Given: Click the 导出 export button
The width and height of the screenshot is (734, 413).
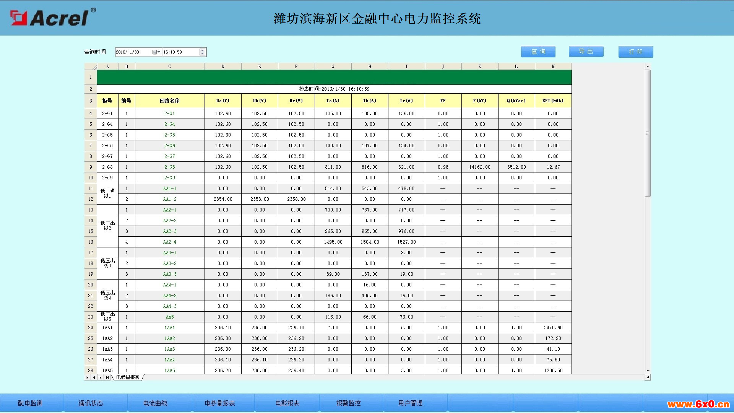Looking at the screenshot, I should 586,52.
